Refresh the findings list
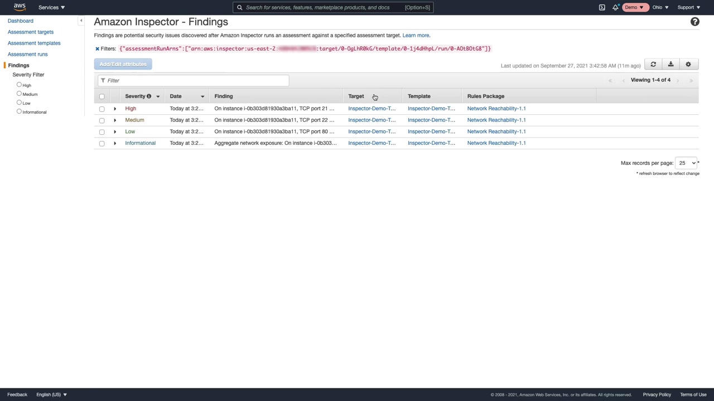714x401 pixels. click(653, 65)
